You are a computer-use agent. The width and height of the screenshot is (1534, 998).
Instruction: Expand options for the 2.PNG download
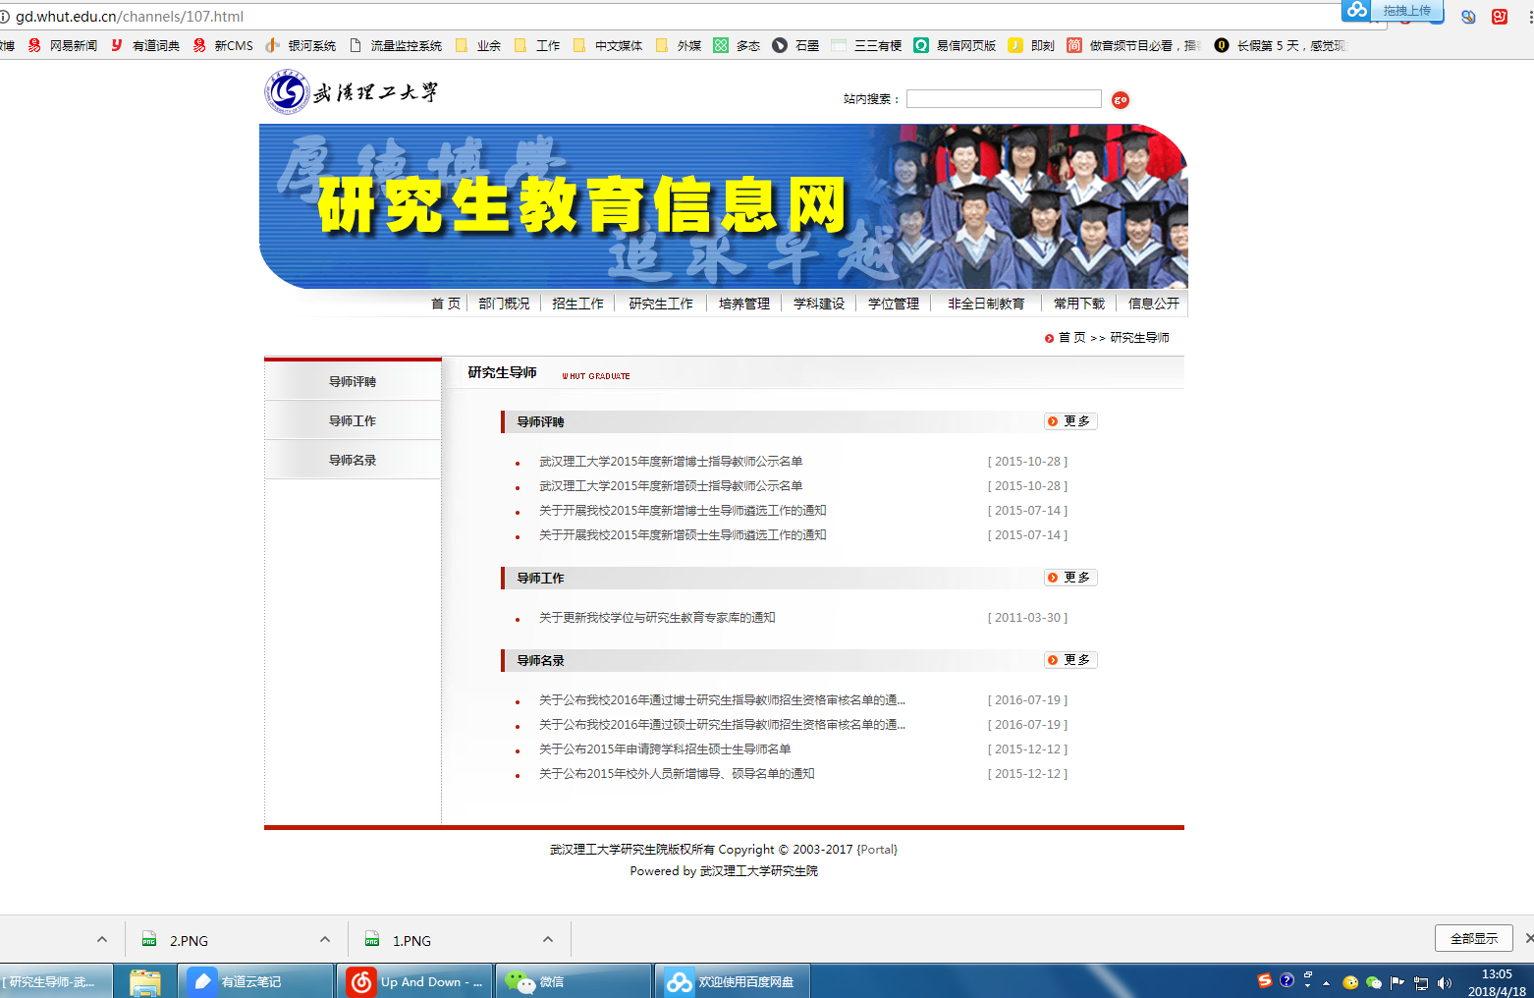325,940
